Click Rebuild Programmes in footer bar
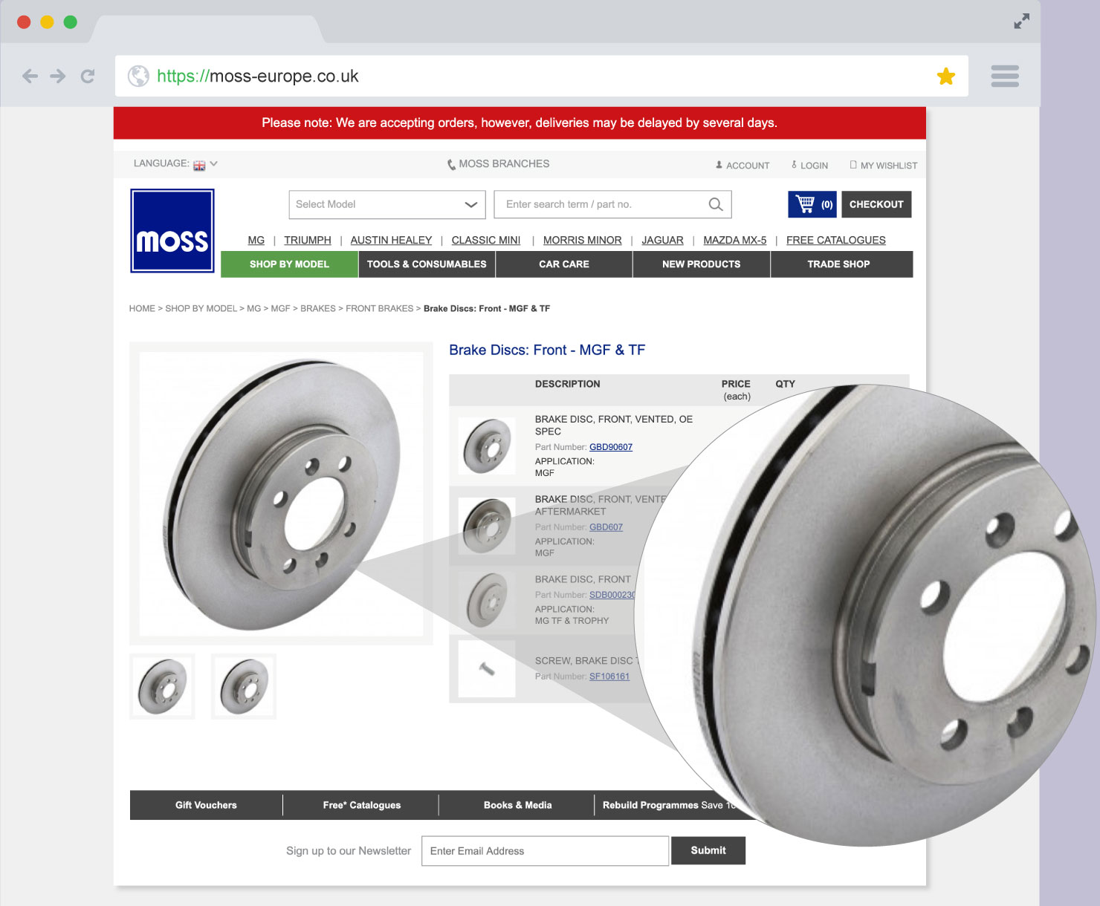1100x906 pixels. tap(650, 805)
